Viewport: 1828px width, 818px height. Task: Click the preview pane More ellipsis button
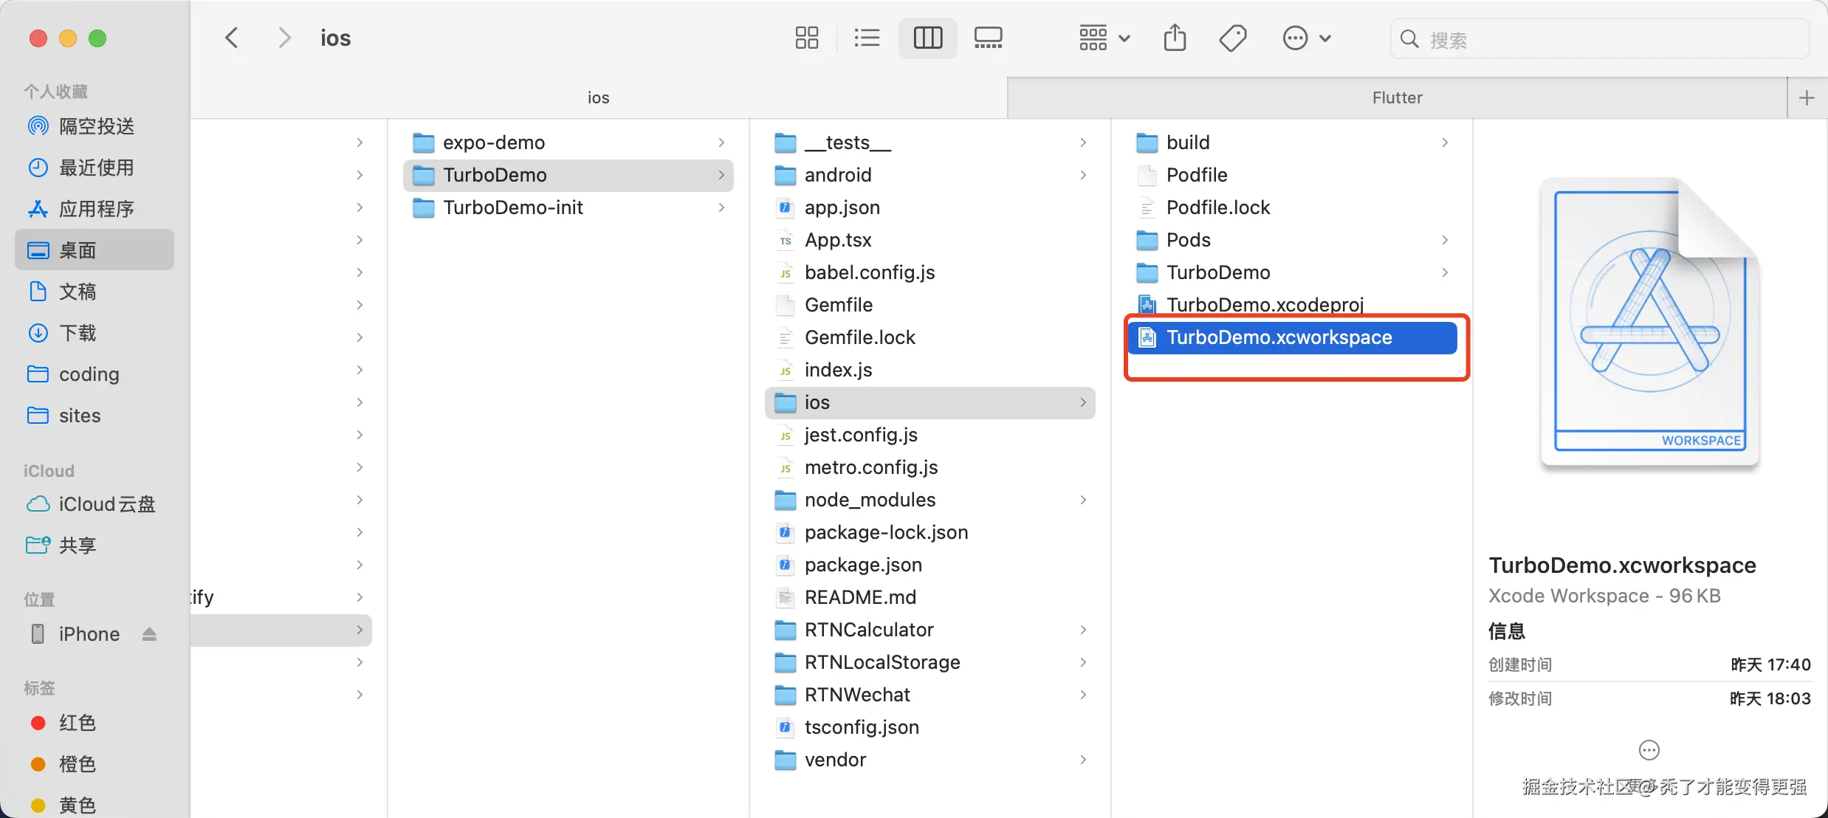click(1649, 750)
